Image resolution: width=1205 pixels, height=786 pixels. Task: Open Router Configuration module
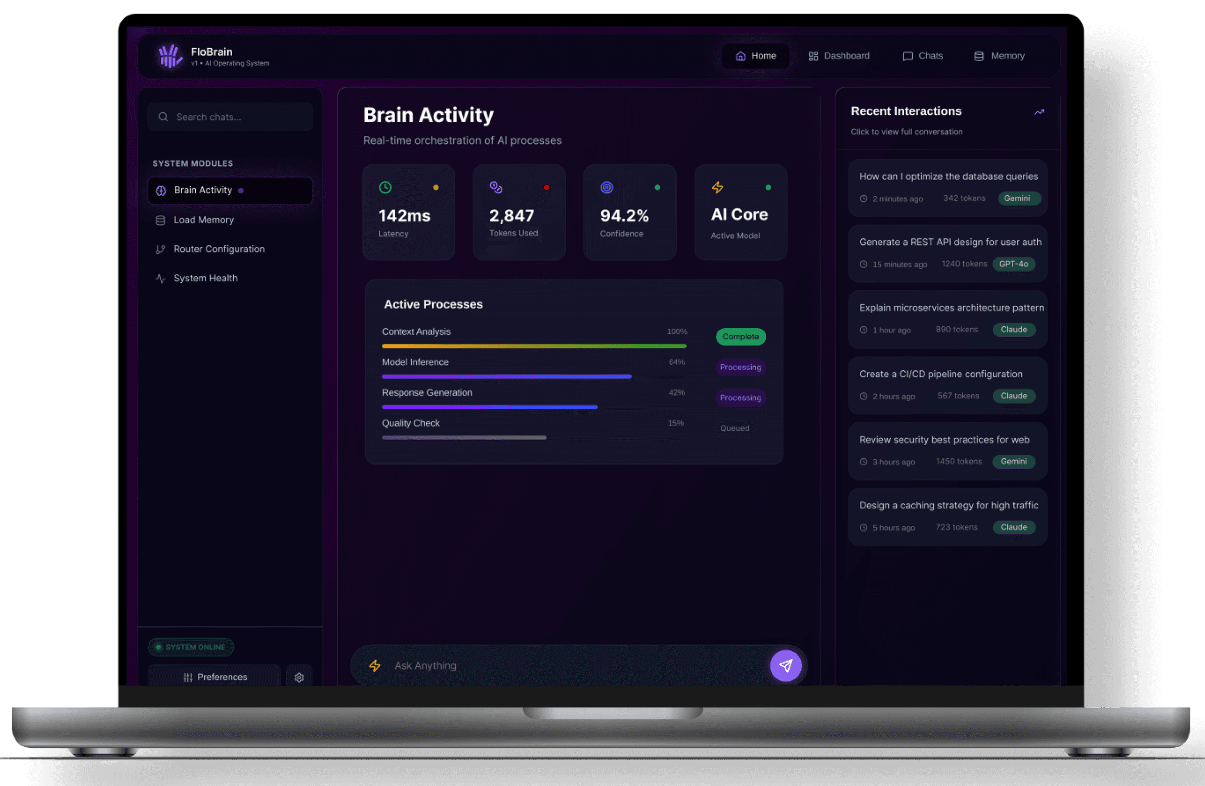219,249
